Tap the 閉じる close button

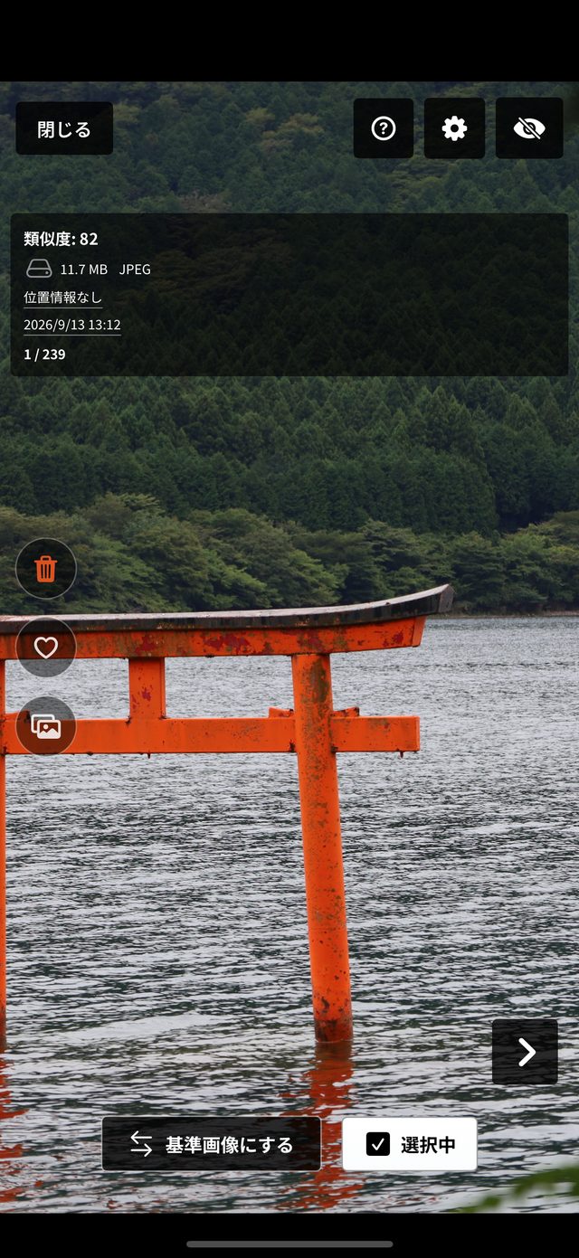pyautogui.click(x=64, y=128)
